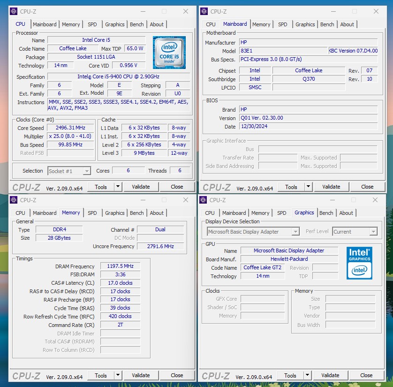The image size is (393, 387).
Task: Click Tools button in Mainboard window
Action: [291, 187]
